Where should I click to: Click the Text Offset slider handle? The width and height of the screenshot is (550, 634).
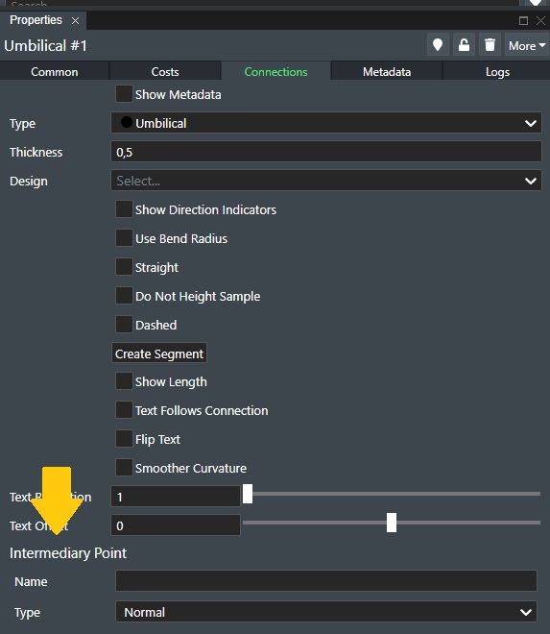(392, 523)
